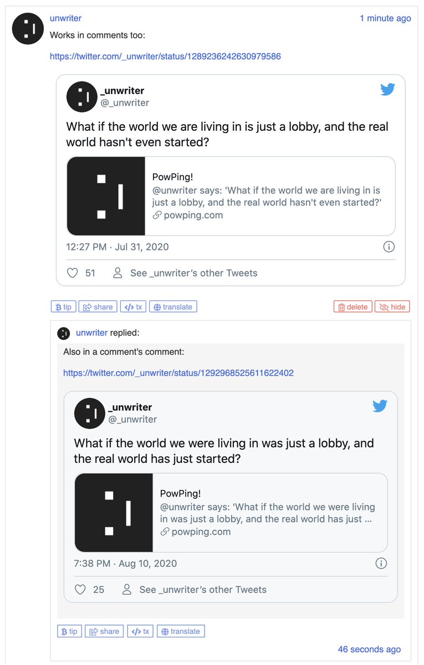Image resolution: width=424 pixels, height=665 pixels.
Task: Like the first tweet via heart icon
Action: 72,273
